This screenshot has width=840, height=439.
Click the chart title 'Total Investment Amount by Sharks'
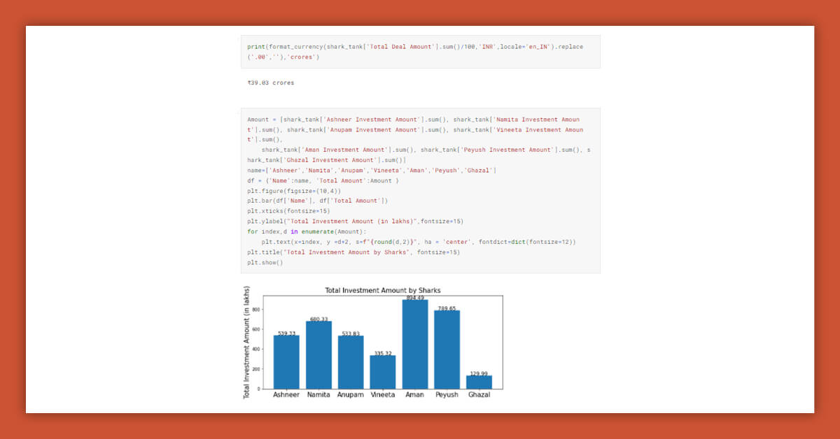[383, 290]
